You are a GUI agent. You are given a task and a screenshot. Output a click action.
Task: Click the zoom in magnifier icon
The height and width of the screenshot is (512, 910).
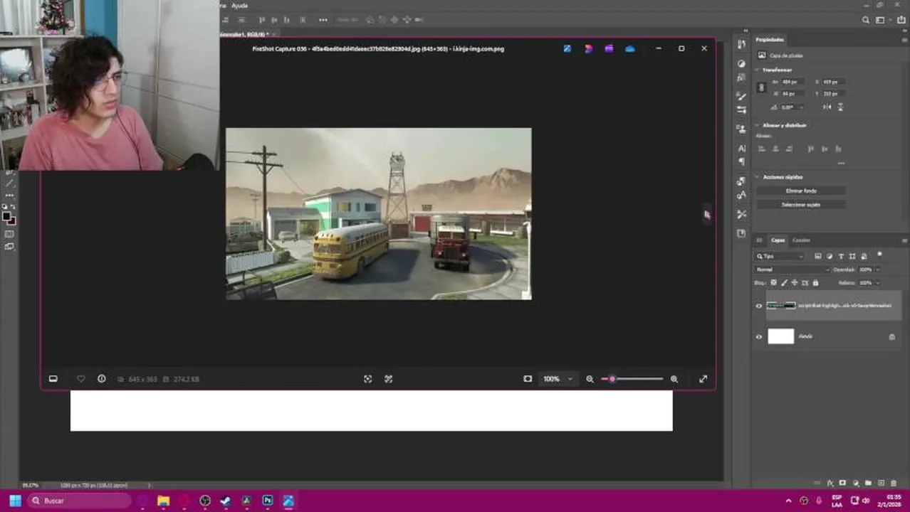[x=674, y=379]
